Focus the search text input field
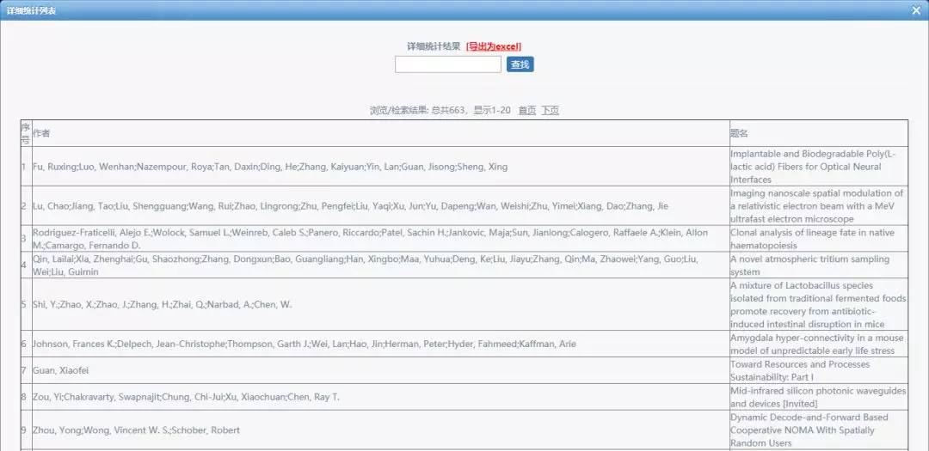The image size is (929, 451). pos(448,64)
